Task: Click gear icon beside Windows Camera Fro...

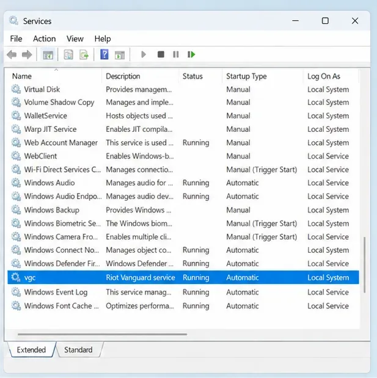Action: pos(16,237)
